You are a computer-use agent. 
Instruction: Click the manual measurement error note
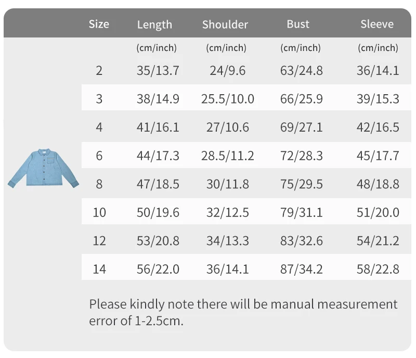[x=243, y=312]
